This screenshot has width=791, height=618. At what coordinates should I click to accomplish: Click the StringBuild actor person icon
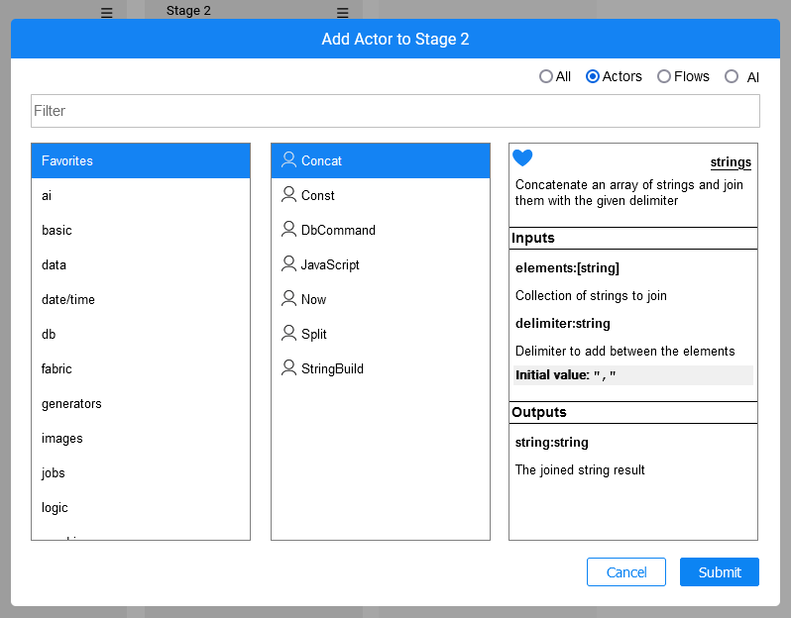[288, 367]
